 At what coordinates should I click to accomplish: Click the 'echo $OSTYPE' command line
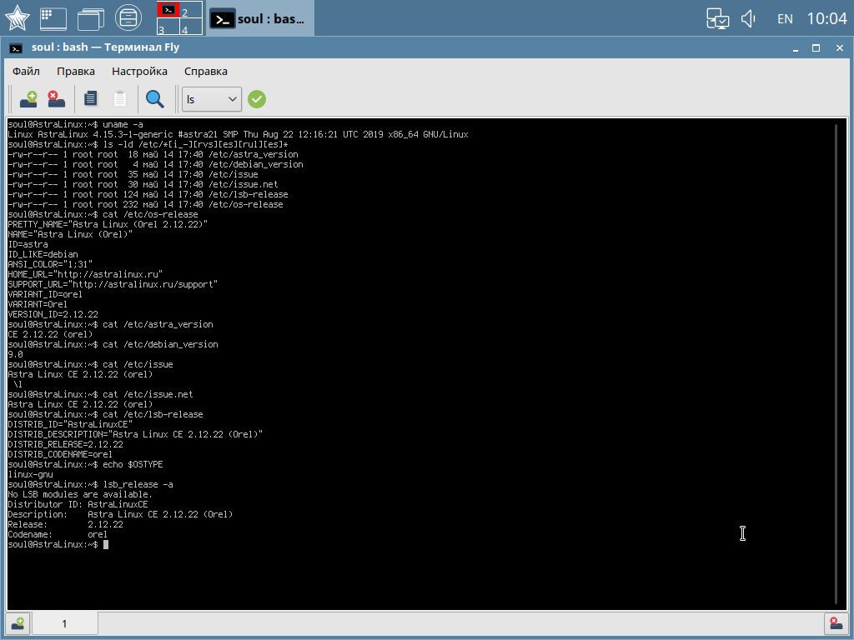point(85,464)
